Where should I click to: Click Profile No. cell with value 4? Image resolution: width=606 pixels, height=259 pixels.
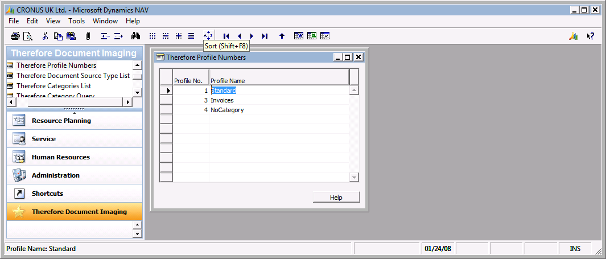point(191,110)
